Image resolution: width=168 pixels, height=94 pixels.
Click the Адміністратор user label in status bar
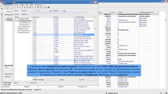coord(113,93)
